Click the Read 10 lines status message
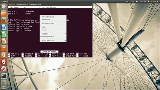 click(49, 52)
